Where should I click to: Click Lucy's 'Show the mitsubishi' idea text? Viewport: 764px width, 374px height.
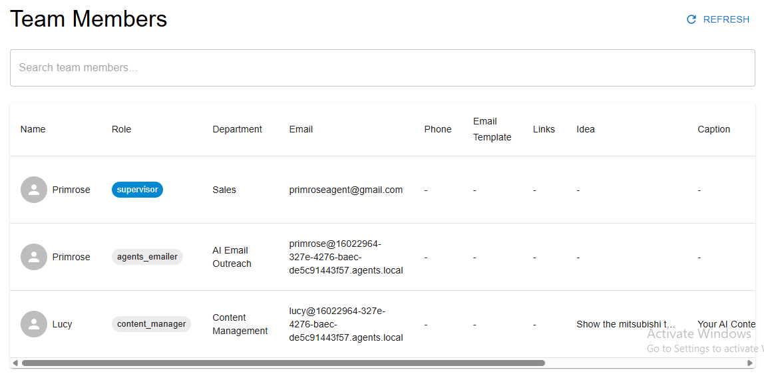626,324
